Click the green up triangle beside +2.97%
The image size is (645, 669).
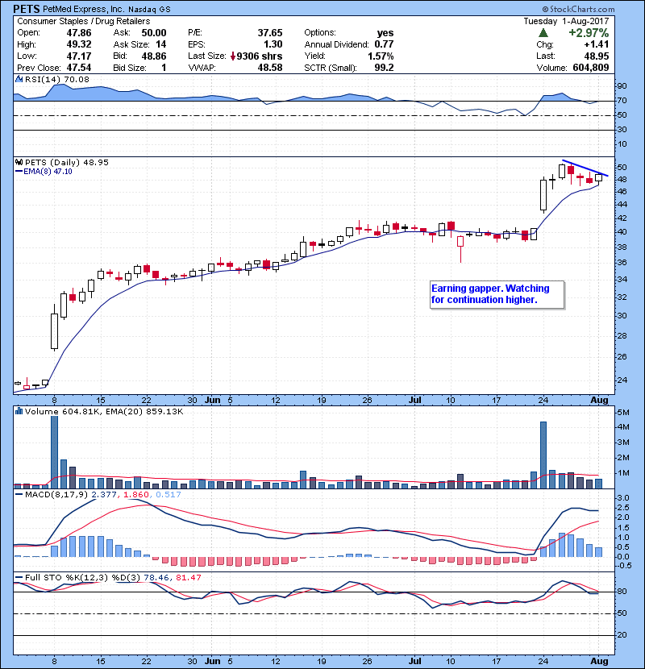(543, 32)
